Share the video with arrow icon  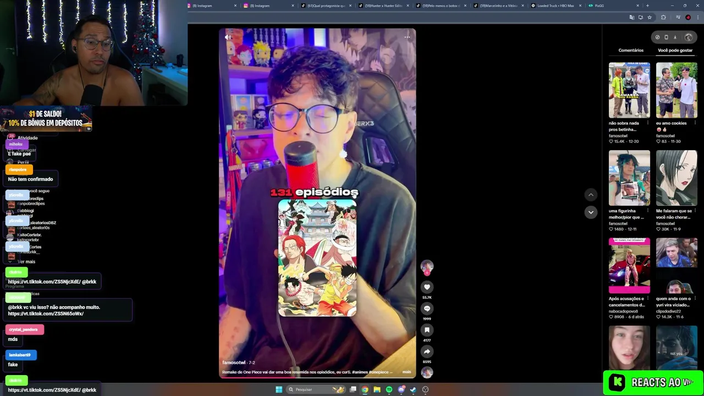point(427,351)
